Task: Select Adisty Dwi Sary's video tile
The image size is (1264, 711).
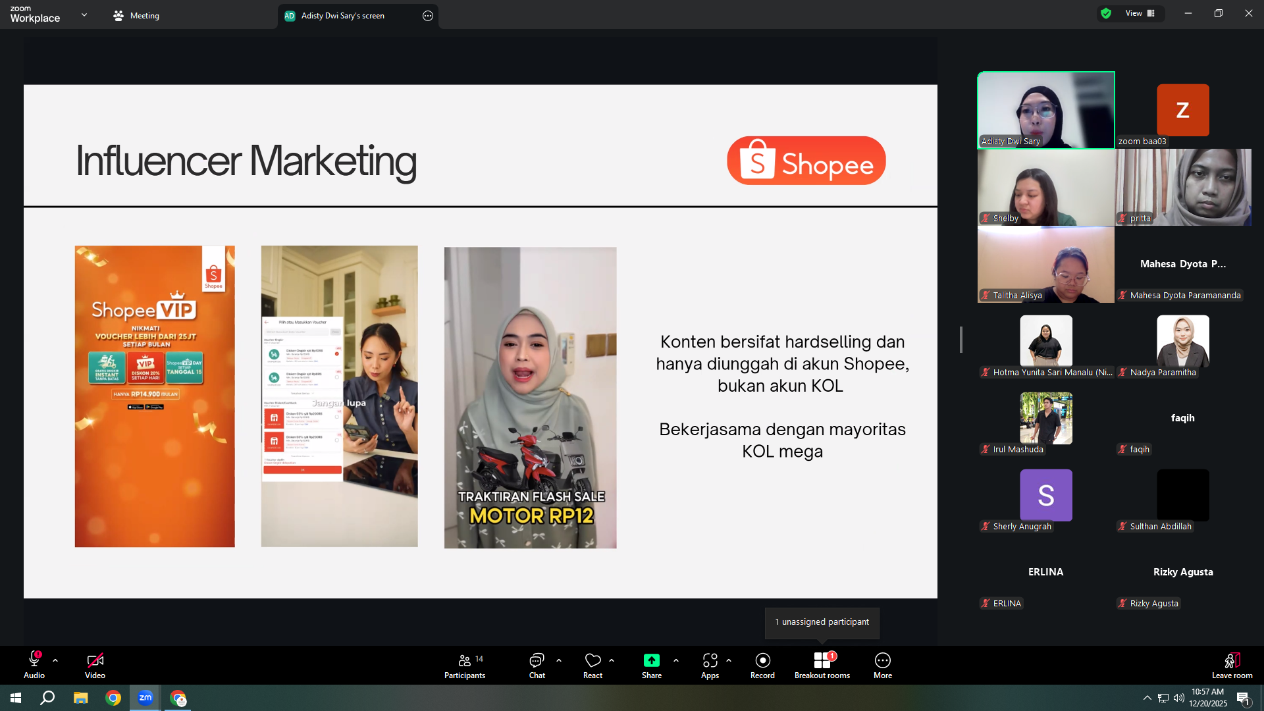Action: [1046, 110]
